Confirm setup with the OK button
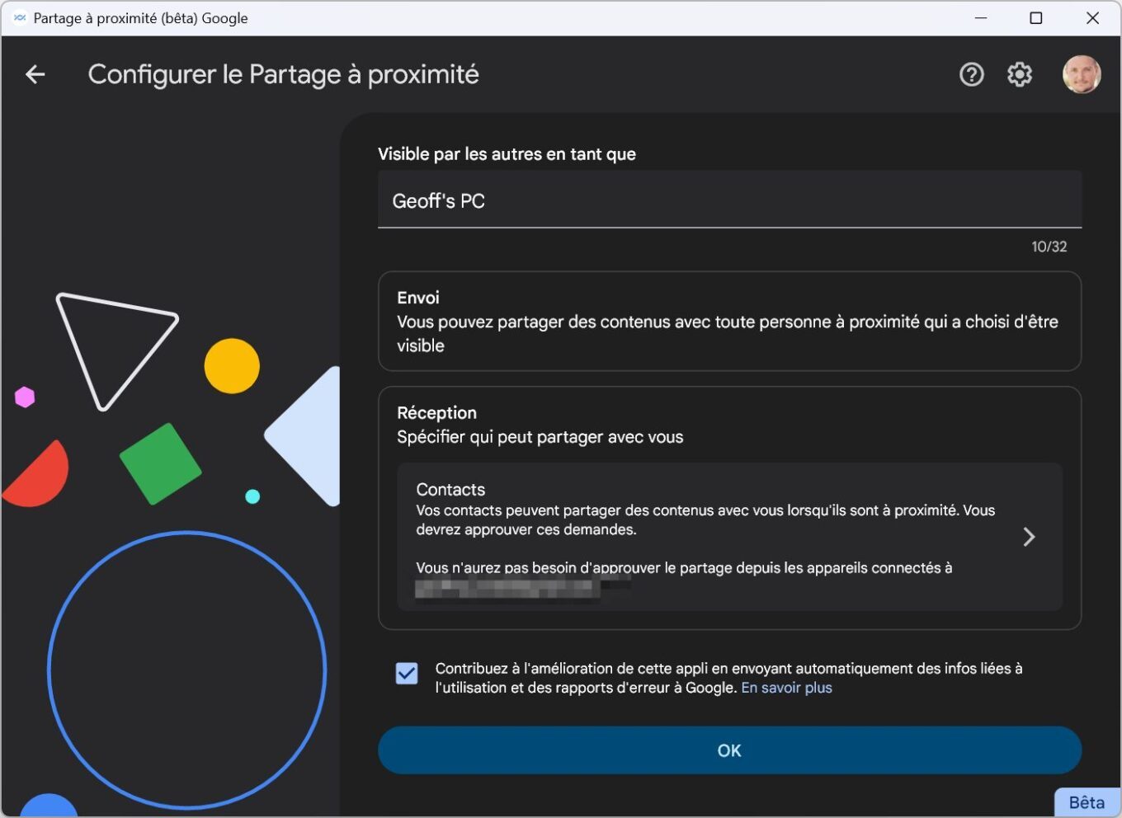1122x818 pixels. tap(729, 750)
